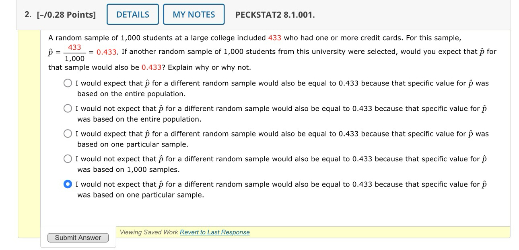Select the second option 'would not expect... entire population'
The image size is (519, 250).
pyautogui.click(x=67, y=108)
